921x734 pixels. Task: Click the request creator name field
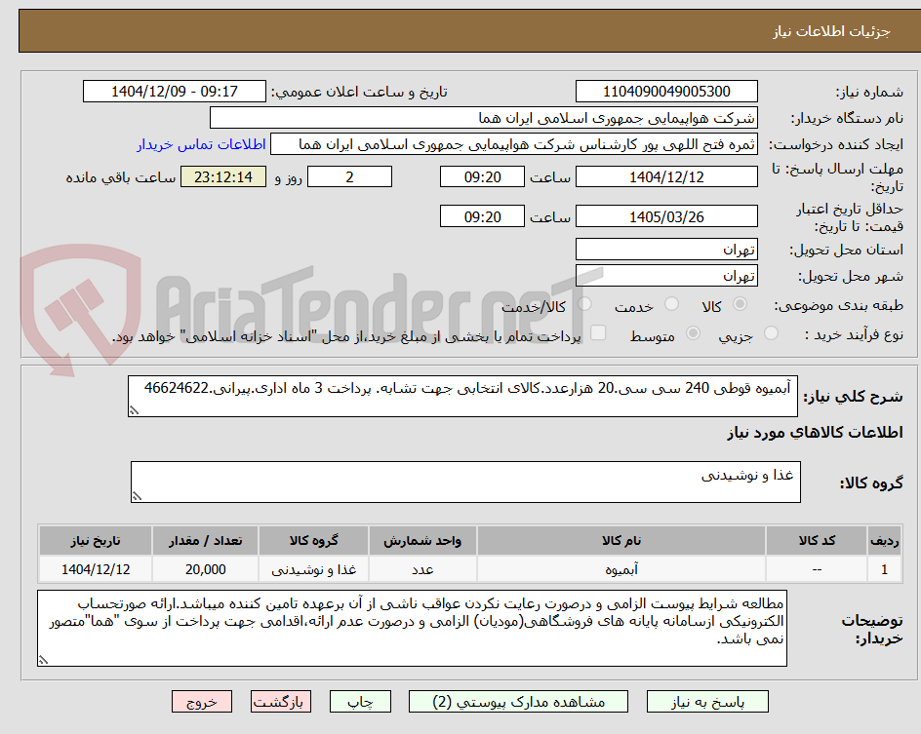pos(514,144)
